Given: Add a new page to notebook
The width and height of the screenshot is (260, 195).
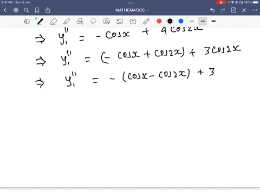Looking at the screenshot, I should pos(233,10).
